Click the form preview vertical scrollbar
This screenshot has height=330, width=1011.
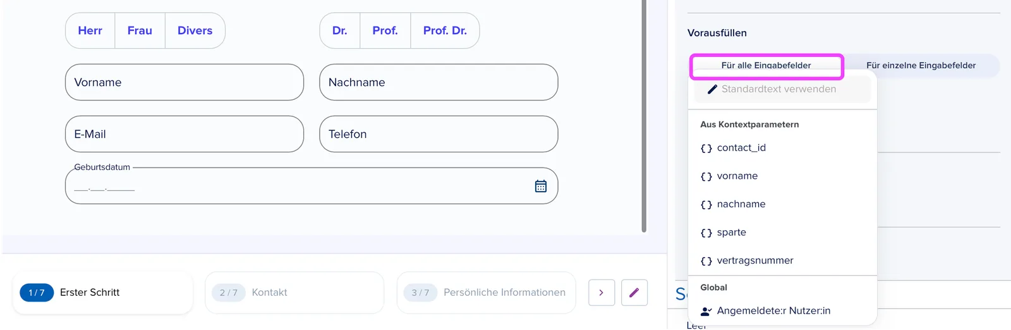(644, 116)
